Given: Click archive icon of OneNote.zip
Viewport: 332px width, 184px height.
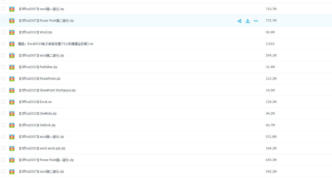Looking at the screenshot, I should [12, 114].
